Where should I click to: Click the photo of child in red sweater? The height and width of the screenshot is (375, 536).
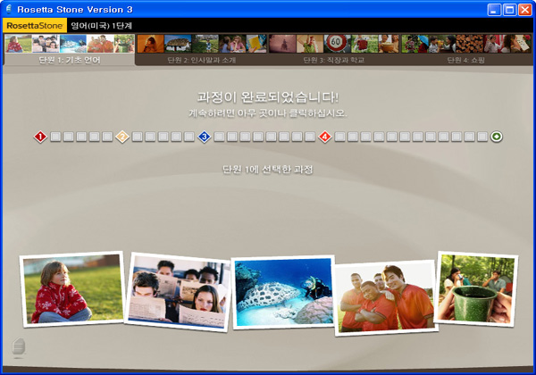72,289
